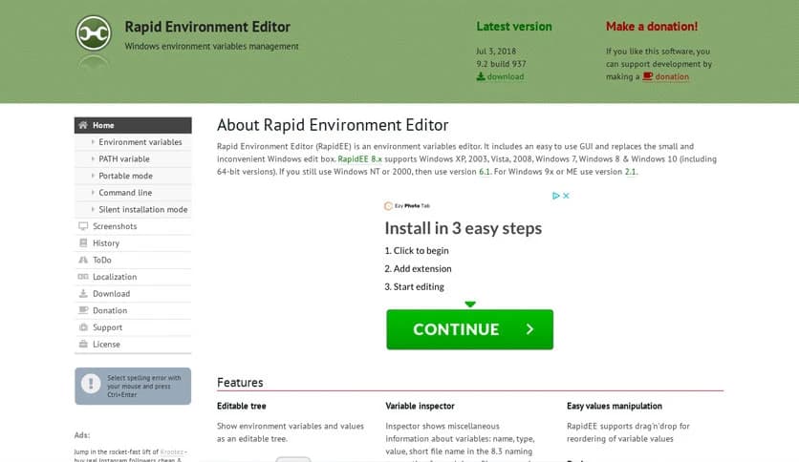The width and height of the screenshot is (799, 462).
Task: Click the Donation cup icon in sidebar
Action: [83, 310]
